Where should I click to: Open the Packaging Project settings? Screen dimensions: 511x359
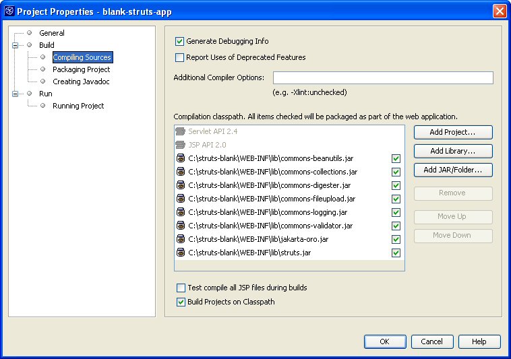[81, 69]
